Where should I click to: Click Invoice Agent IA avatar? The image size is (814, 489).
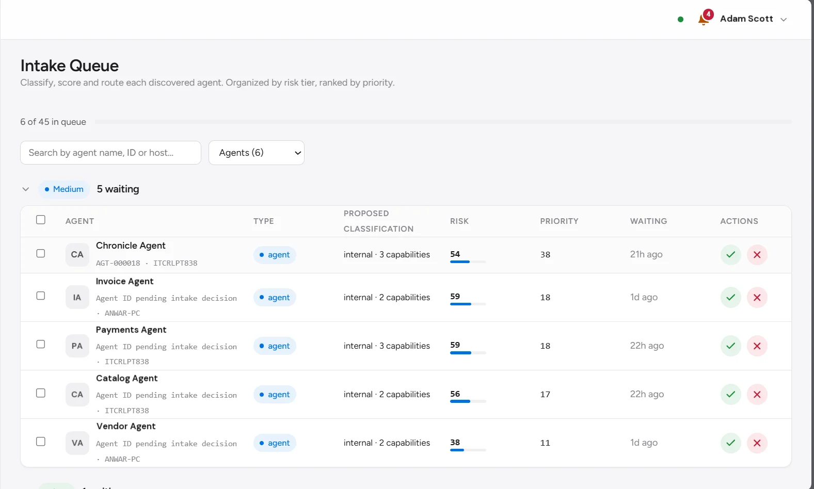[77, 298]
